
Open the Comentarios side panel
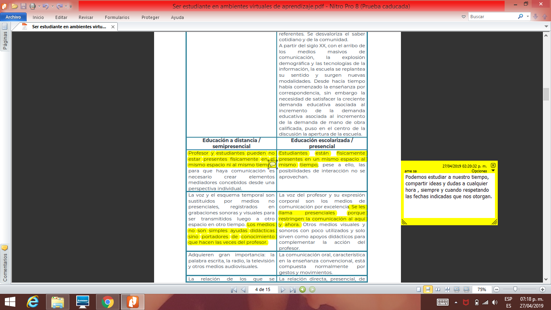point(5,262)
